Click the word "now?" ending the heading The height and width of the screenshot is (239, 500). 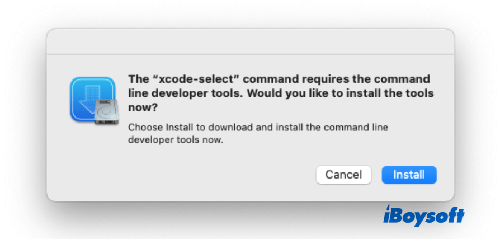coord(143,107)
